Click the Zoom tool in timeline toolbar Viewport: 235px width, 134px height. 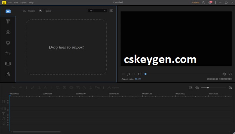point(64,88)
